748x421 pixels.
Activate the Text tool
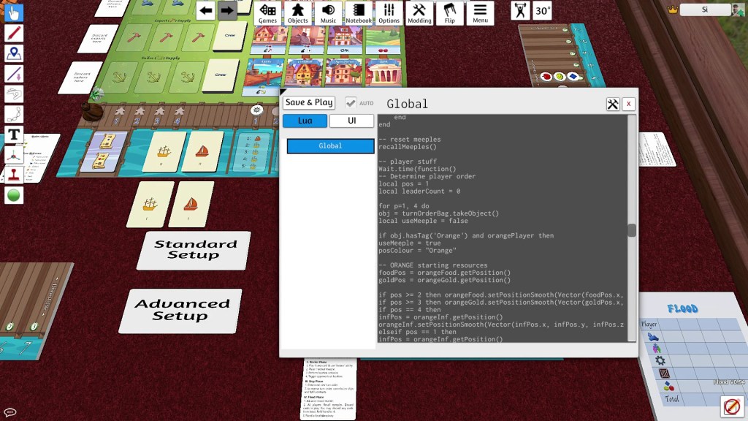point(14,134)
